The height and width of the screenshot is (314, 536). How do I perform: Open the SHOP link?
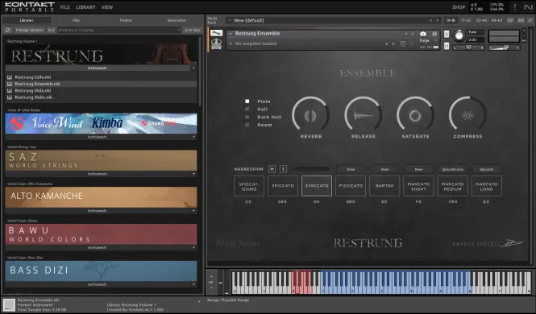459,7
